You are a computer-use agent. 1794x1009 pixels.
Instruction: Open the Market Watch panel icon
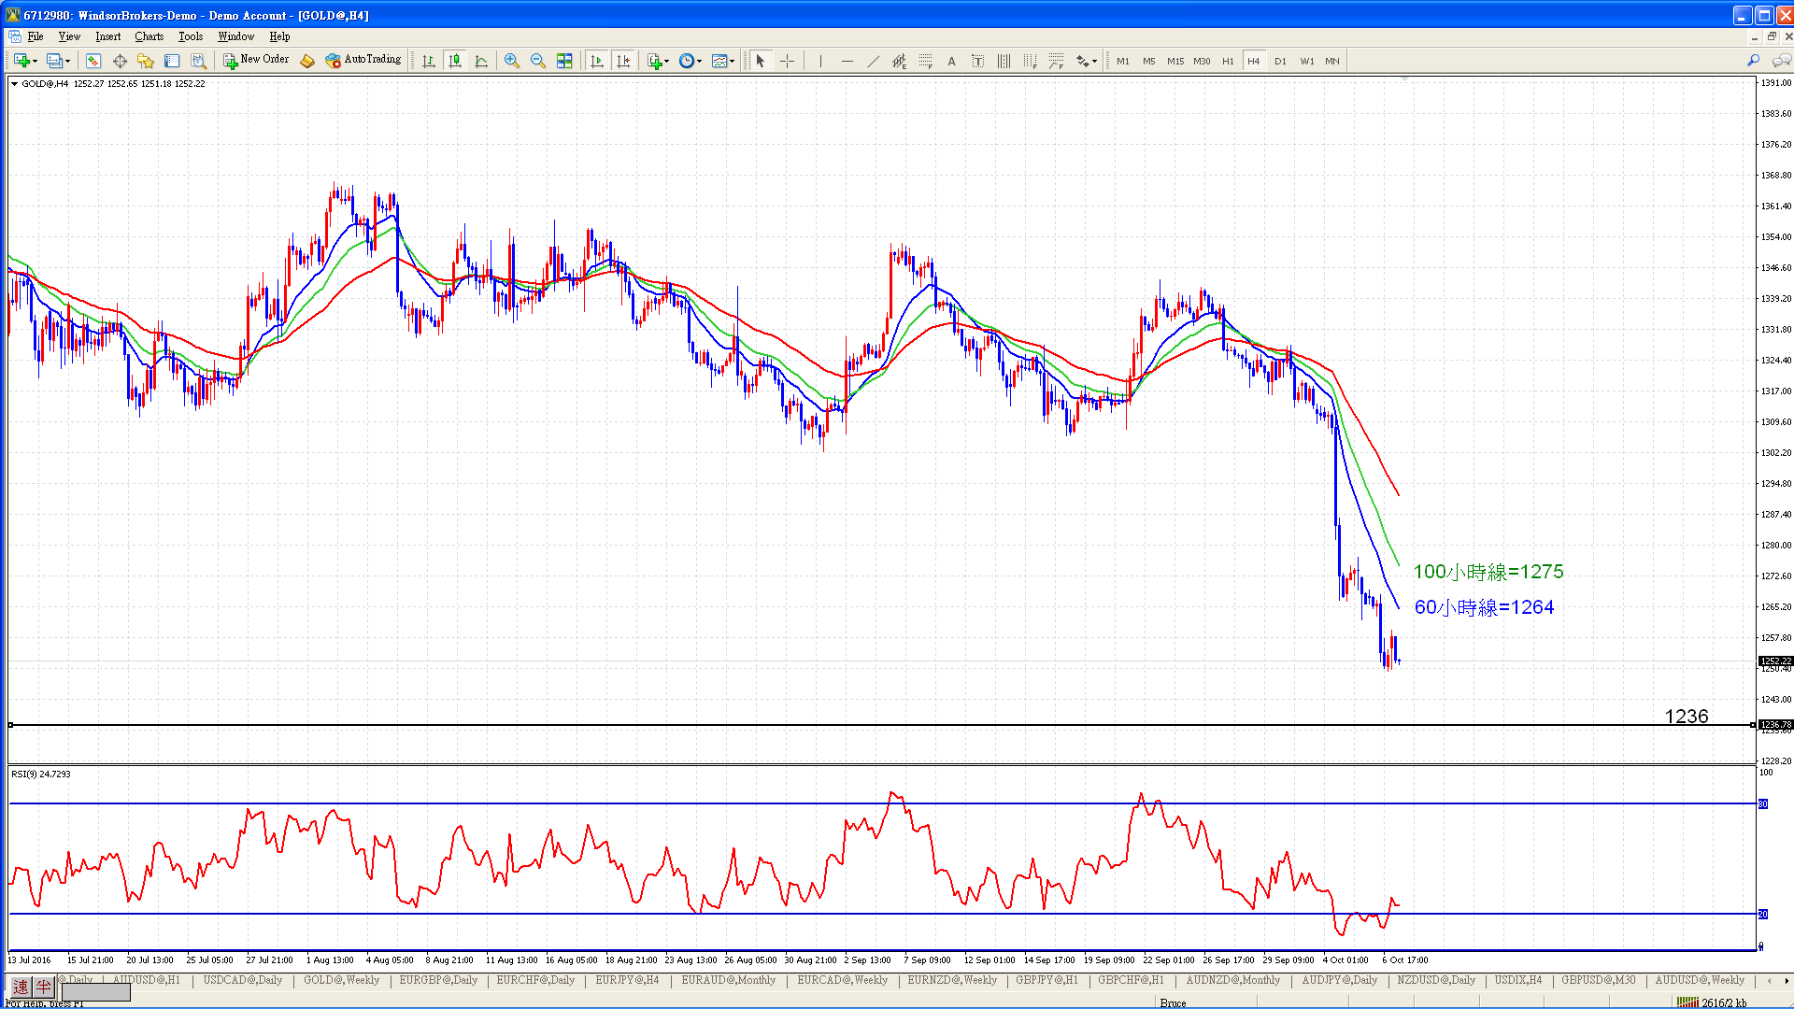coord(93,61)
